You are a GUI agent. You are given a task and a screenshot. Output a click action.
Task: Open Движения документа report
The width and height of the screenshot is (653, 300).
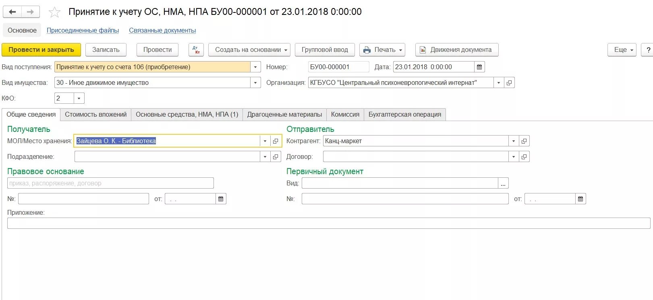tap(457, 50)
